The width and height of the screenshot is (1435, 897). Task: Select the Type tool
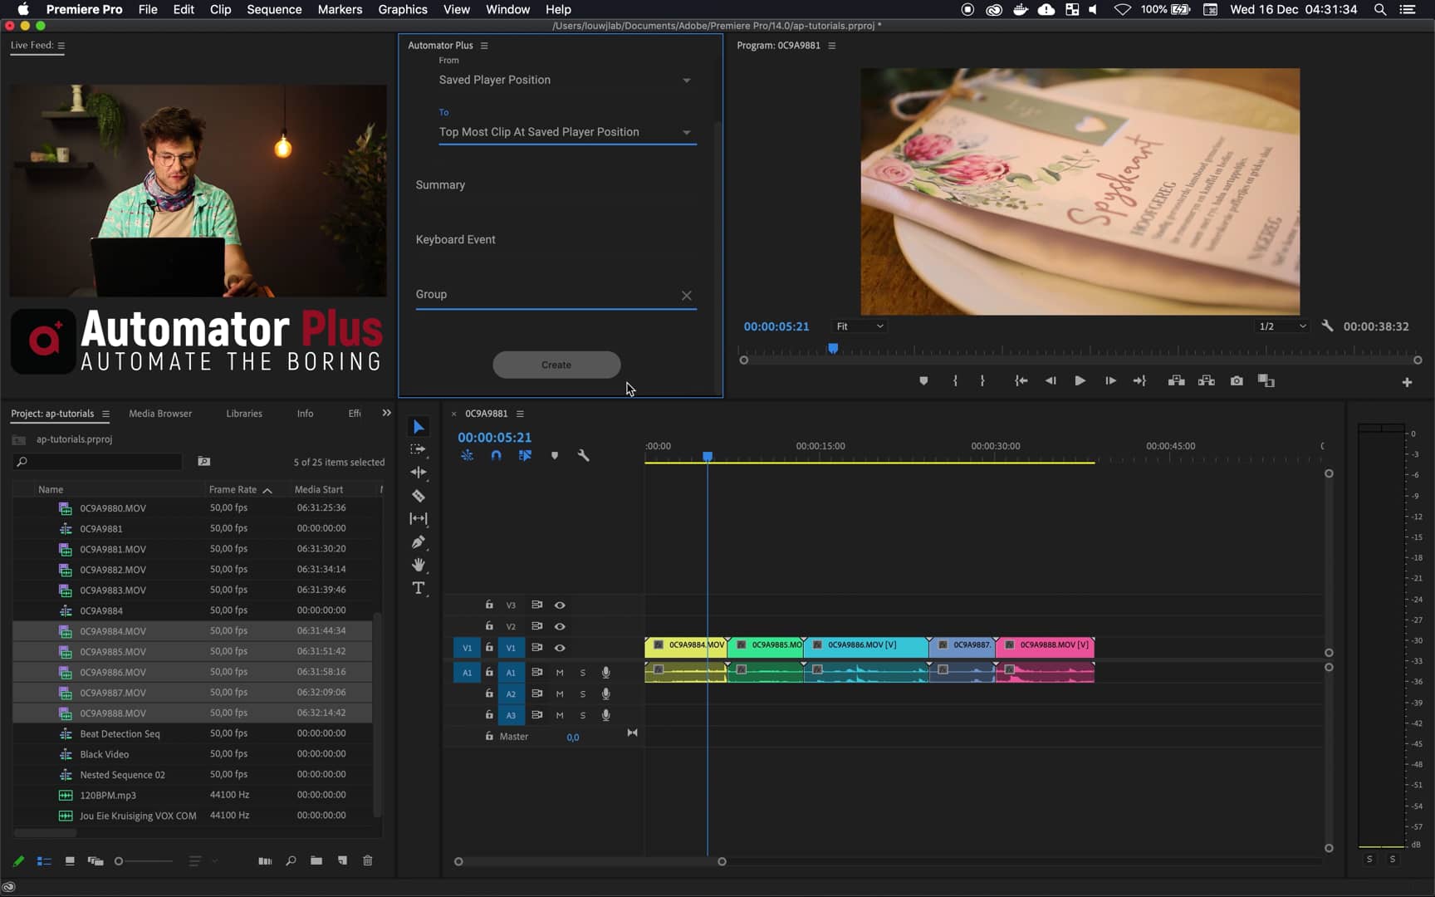[419, 588]
